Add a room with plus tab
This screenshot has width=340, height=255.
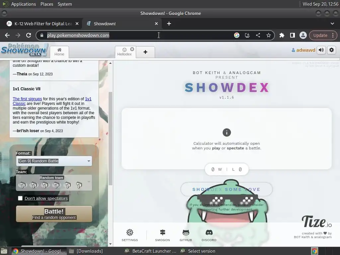(145, 52)
